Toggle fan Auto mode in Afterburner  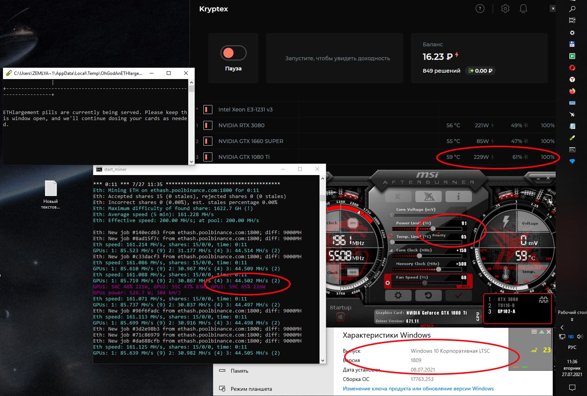point(466,286)
